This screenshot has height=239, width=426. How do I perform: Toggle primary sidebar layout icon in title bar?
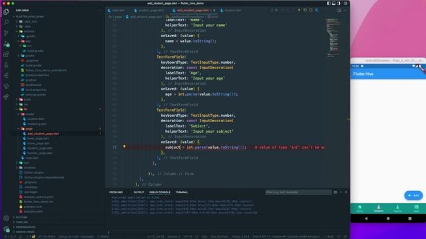click(x=329, y=3)
